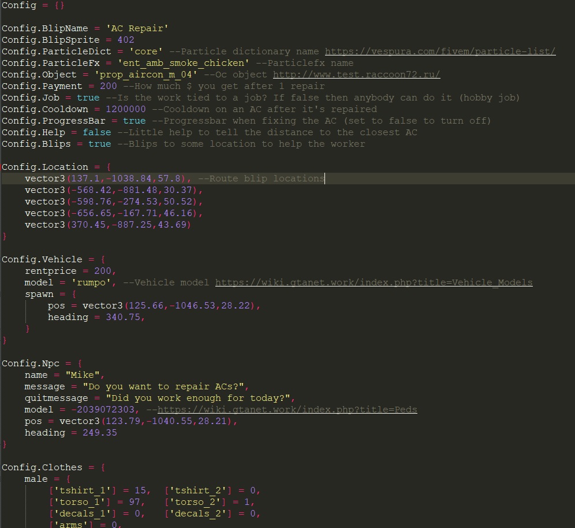Click the 'core' particle dictionary string

146,51
